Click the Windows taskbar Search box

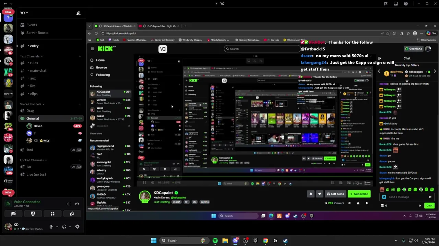184,241
